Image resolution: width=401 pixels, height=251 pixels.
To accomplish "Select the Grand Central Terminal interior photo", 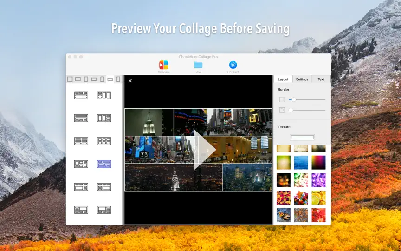I will [235, 150].
